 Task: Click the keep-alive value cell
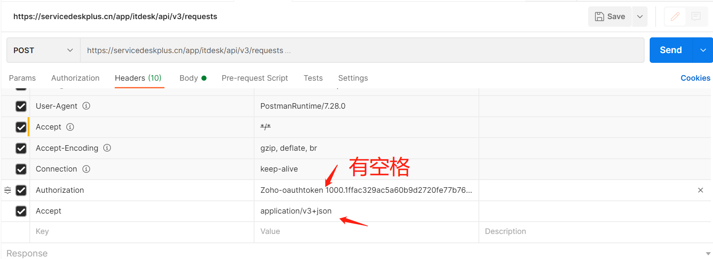[x=366, y=169]
